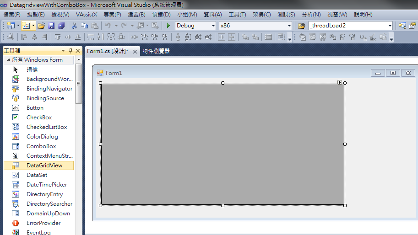
Task: Close the Toolbox panel
Action: click(x=78, y=51)
